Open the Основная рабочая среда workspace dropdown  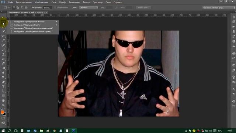coord(219,8)
